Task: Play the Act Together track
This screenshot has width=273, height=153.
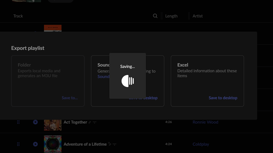Action: [x=35, y=122]
